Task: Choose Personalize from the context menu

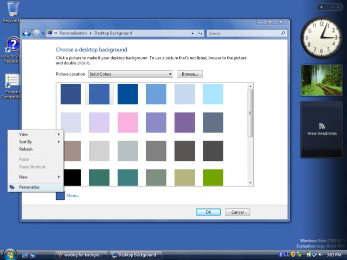Action: click(x=29, y=187)
